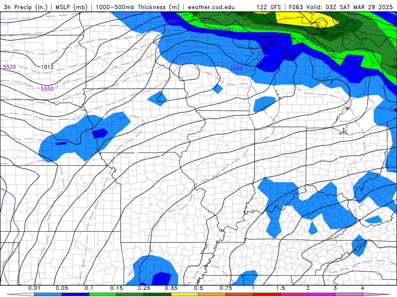Click the 0.35 legend value
397x297 pixels.
171,288
